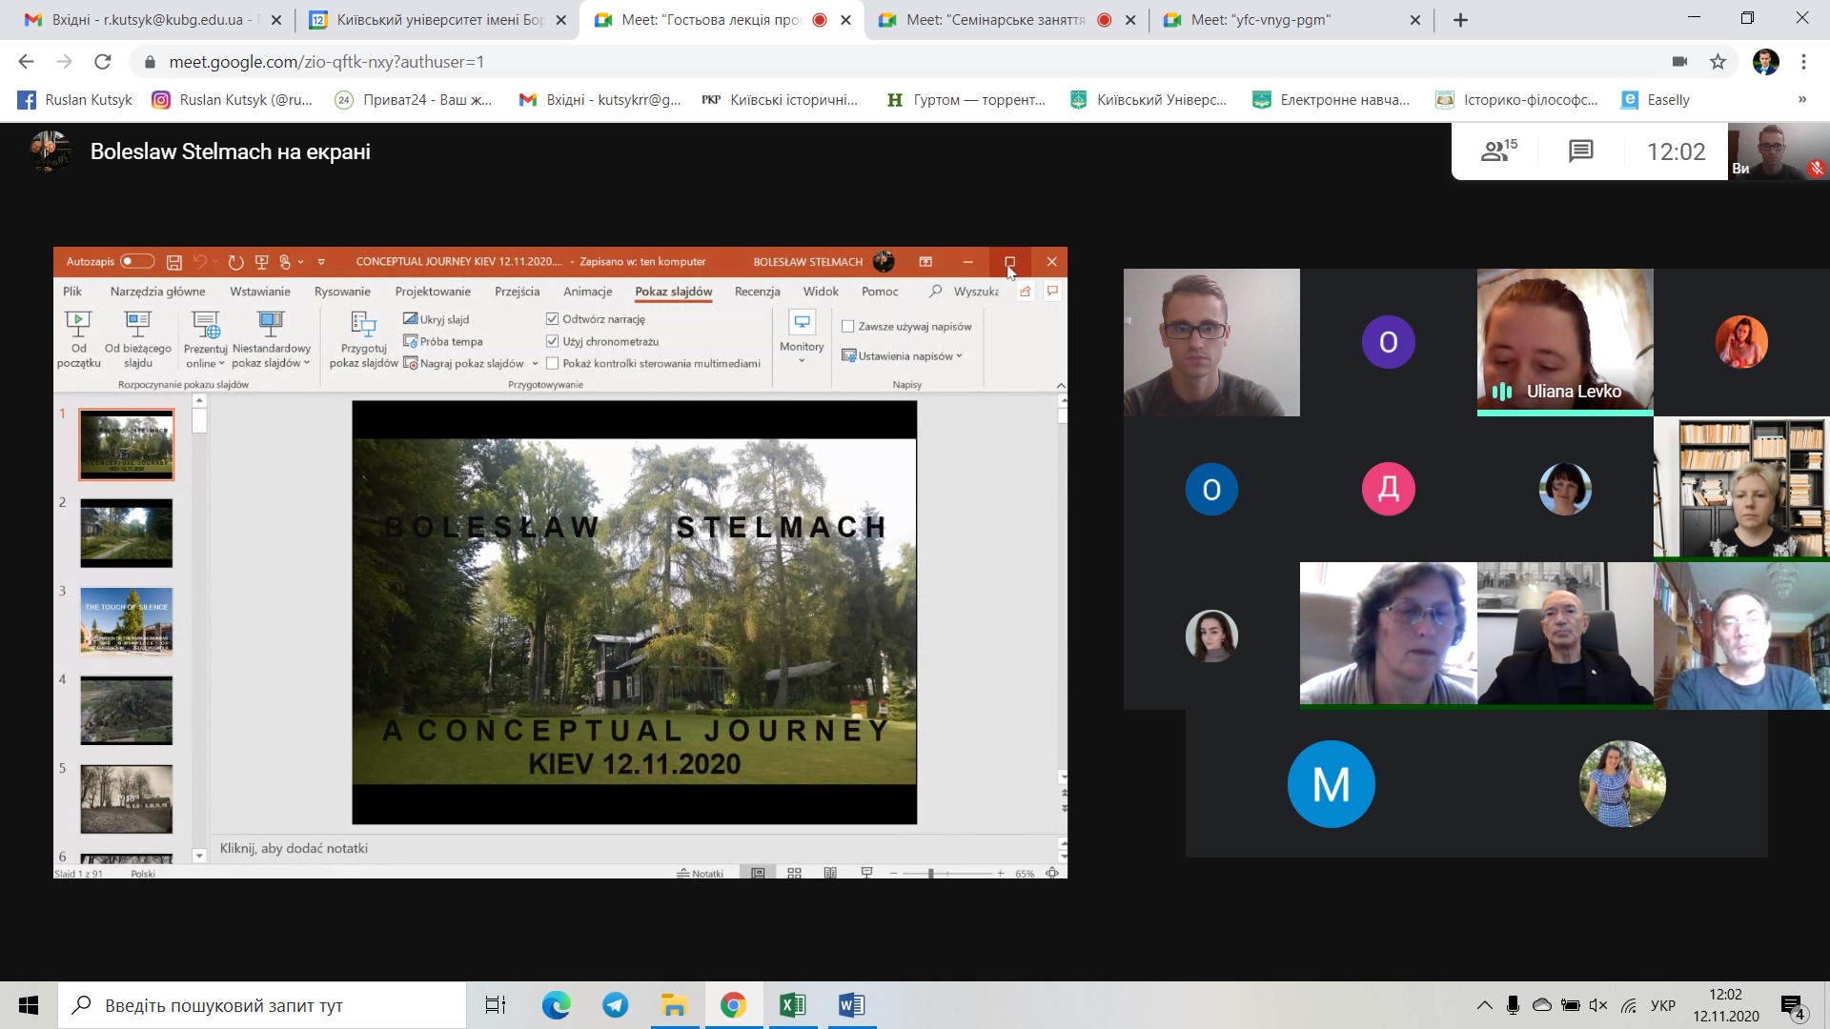The image size is (1830, 1029).
Task: Click the taskbar microphone tray icon
Action: [1513, 1005]
